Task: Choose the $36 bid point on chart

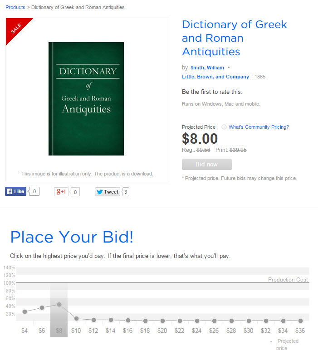Action: point(301,321)
